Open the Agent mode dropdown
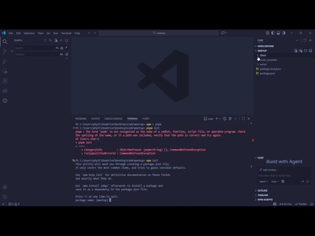Image resolution: width=315 pixels, height=236 pixels. pyautogui.click(x=264, y=181)
